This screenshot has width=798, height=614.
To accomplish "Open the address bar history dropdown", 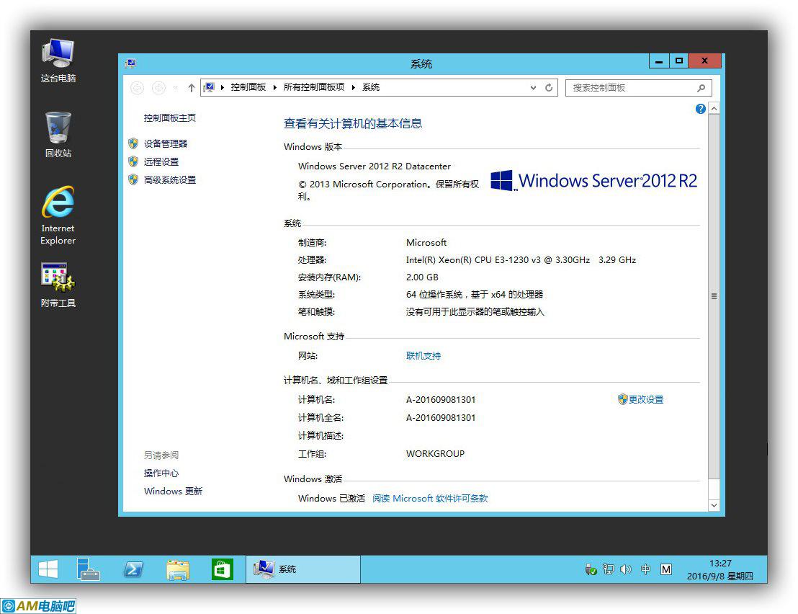I will (533, 88).
